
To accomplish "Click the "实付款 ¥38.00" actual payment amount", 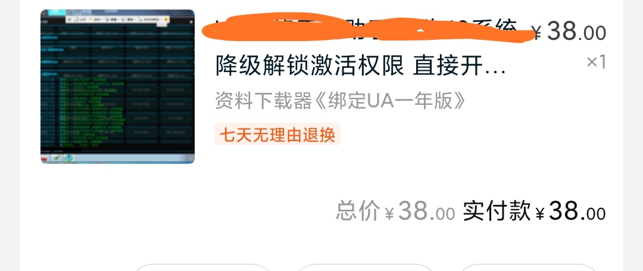I will point(534,212).
